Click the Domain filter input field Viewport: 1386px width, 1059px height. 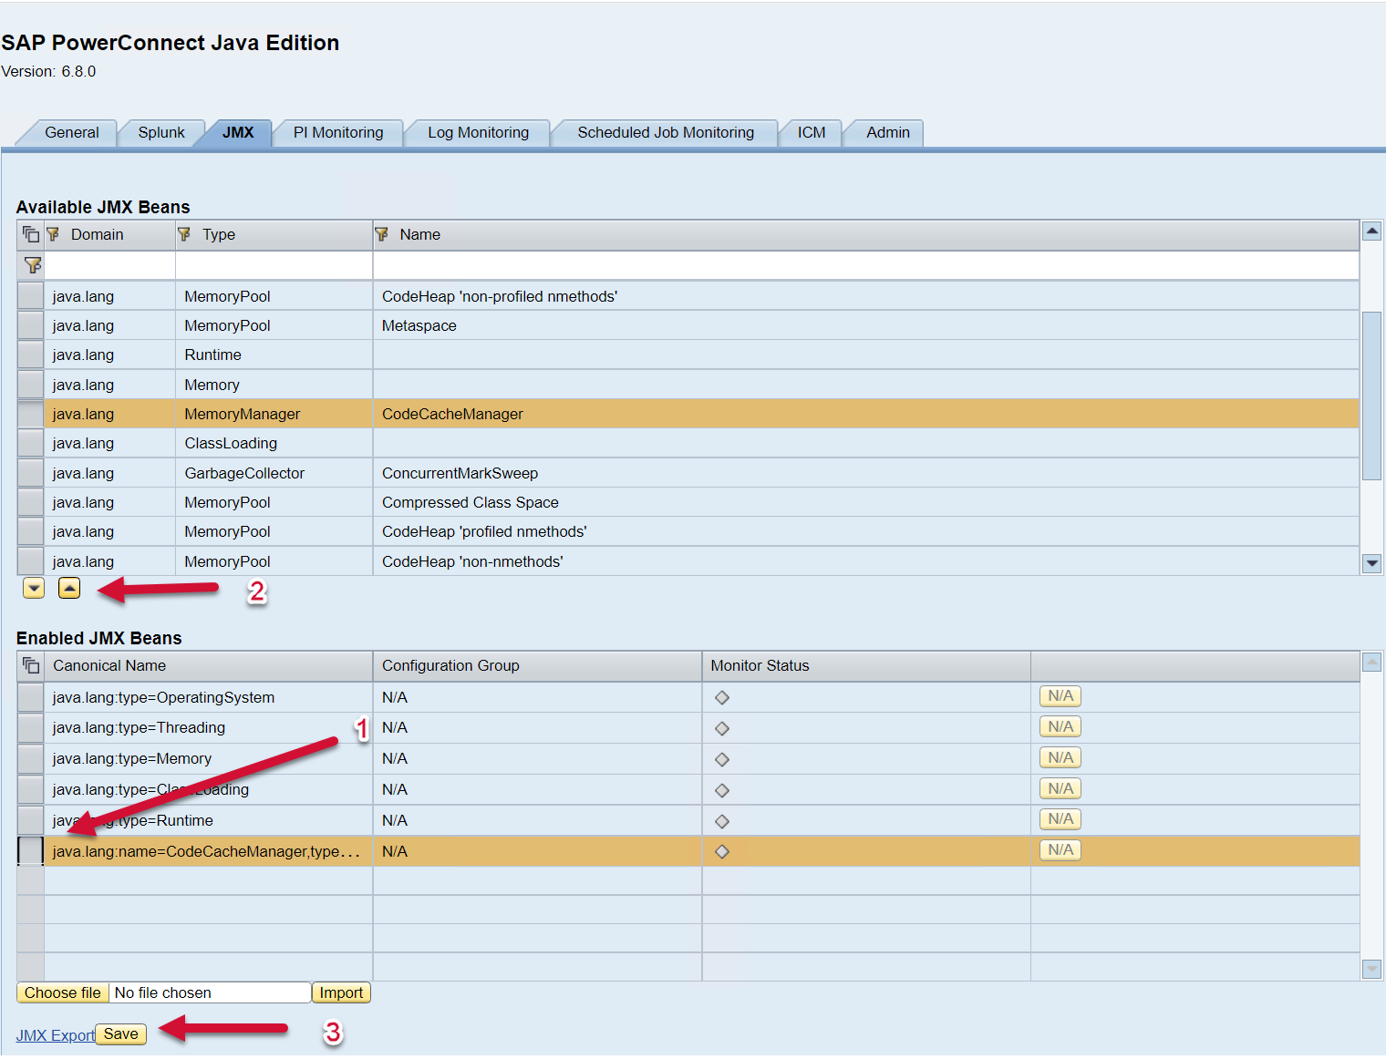pos(109,265)
